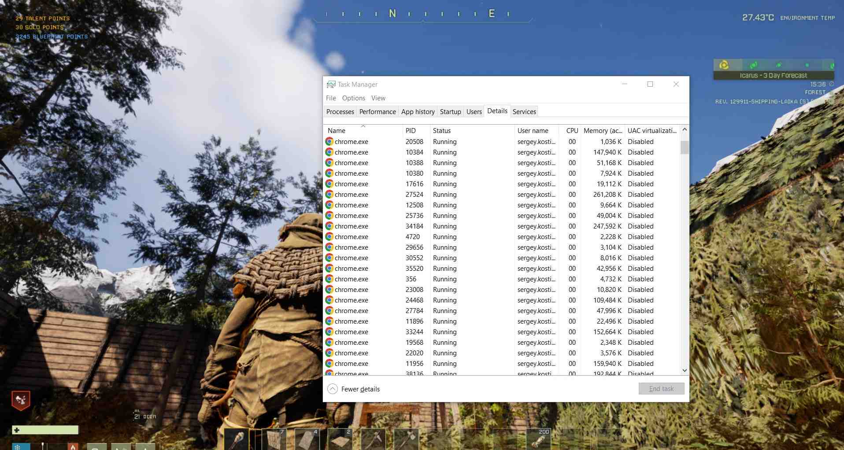Click the Chrome icon for PID 23008
The image size is (844, 450).
click(x=329, y=289)
